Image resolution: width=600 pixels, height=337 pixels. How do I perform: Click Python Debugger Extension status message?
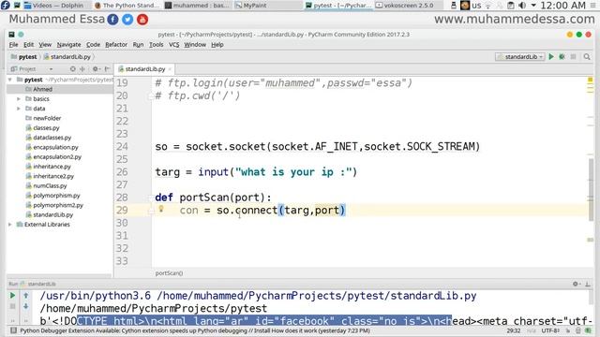coord(195,330)
